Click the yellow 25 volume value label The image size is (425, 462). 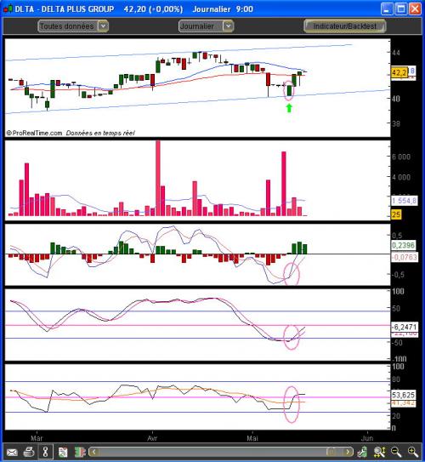[x=396, y=214]
